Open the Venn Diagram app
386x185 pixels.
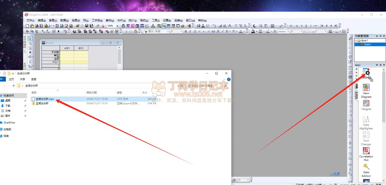366,91
